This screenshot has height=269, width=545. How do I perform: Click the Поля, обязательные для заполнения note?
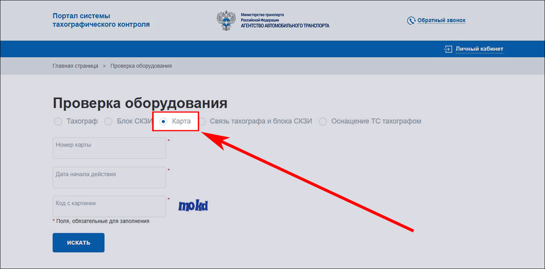[x=101, y=221]
